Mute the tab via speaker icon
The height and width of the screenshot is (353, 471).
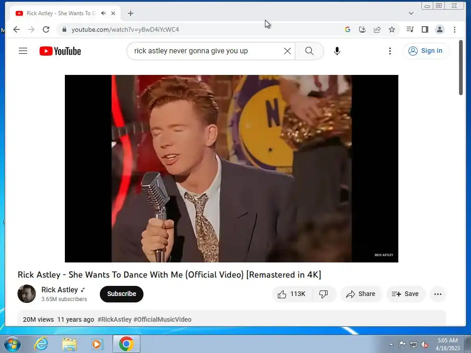[x=103, y=13]
